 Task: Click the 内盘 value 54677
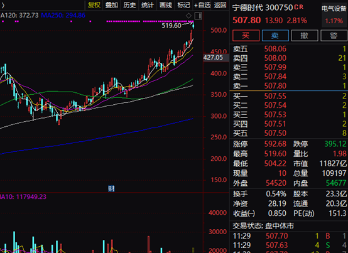pos(336,183)
